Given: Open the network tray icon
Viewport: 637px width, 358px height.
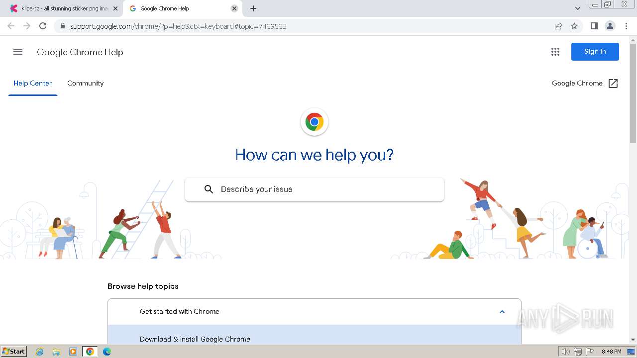Looking at the screenshot, I should 578,352.
